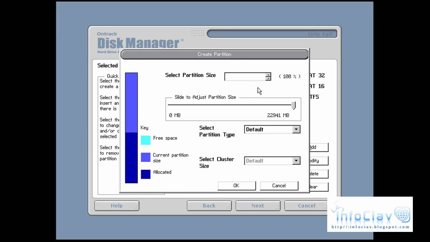Click the disk usage bar graphic
Screen dimensions: 430x242
[x=131, y=128]
